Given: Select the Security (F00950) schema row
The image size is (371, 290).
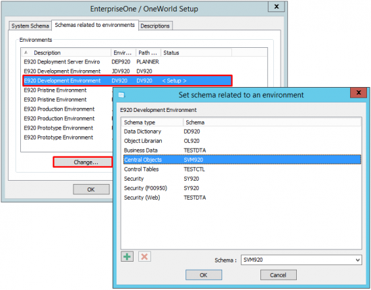Looking at the screenshot, I should click(242, 188).
